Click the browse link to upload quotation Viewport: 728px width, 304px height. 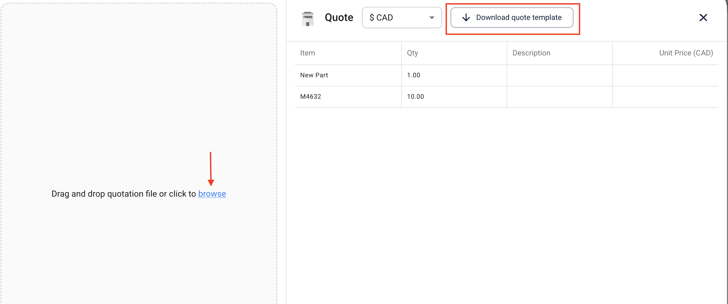coord(212,194)
